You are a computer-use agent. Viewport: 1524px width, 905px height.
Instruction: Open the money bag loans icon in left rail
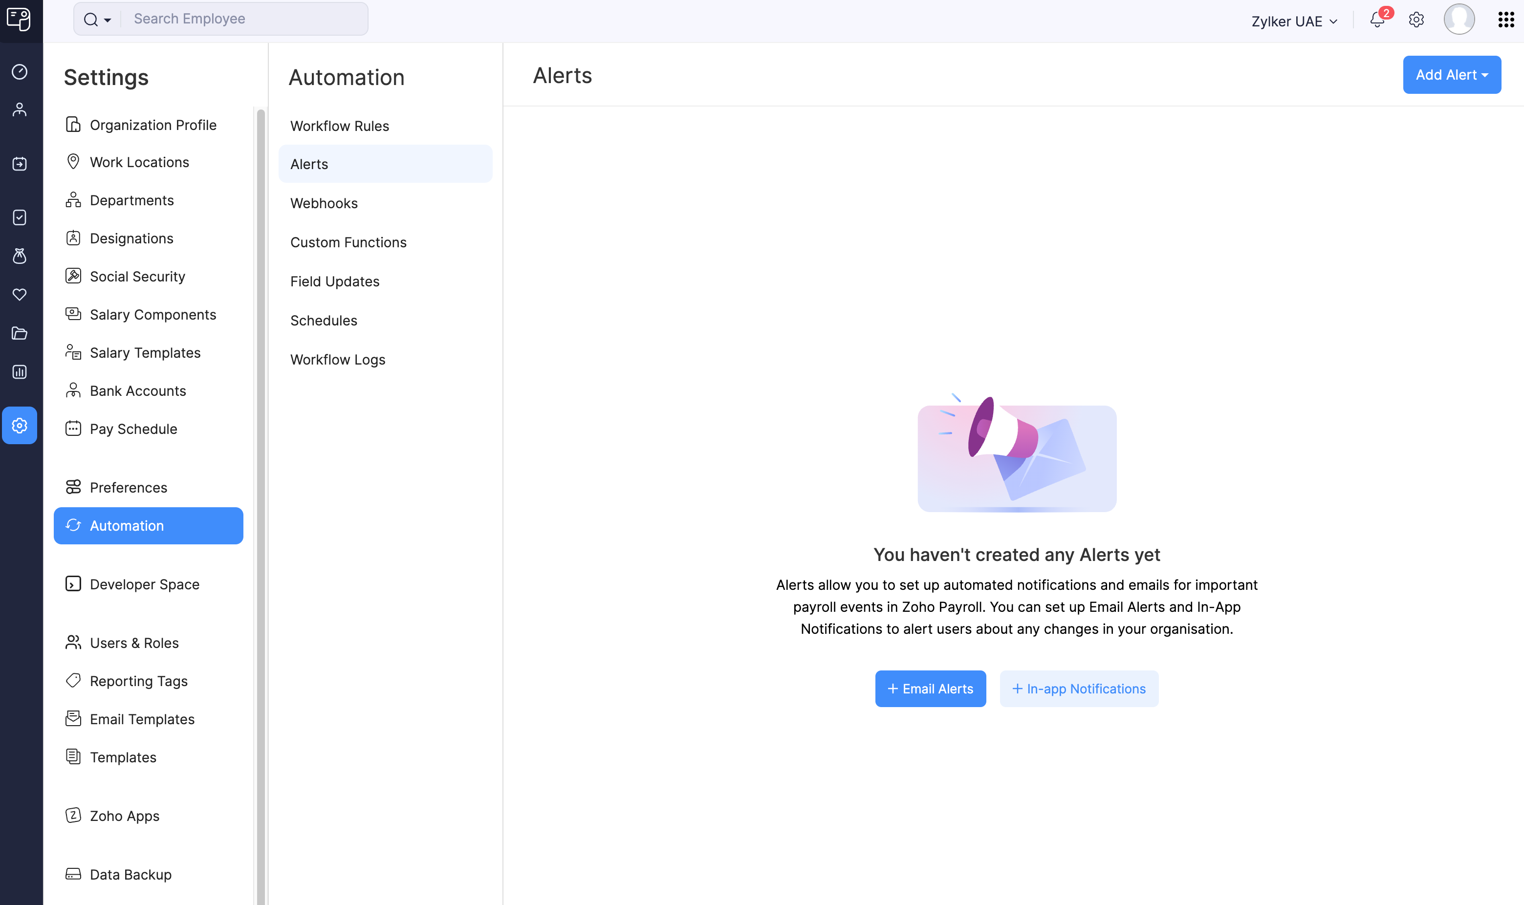tap(20, 256)
